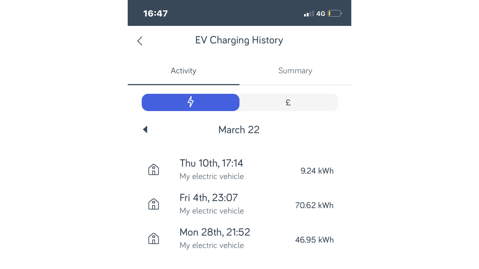Tap the March 22 month label
This screenshot has width=479, height=269.
239,130
